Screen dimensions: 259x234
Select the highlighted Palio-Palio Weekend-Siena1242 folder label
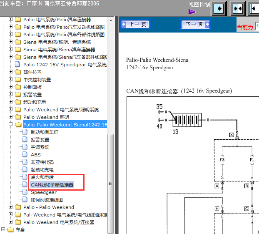(x=65, y=124)
